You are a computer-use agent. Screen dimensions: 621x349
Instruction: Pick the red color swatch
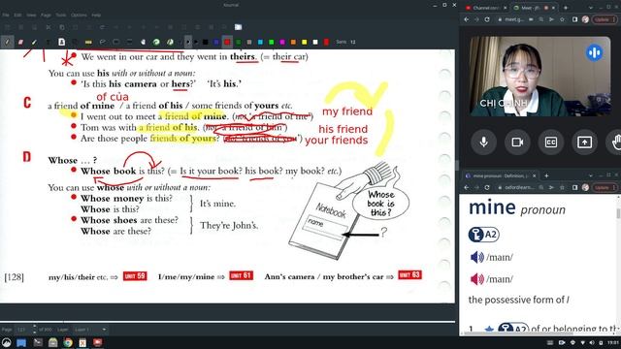click(x=227, y=42)
